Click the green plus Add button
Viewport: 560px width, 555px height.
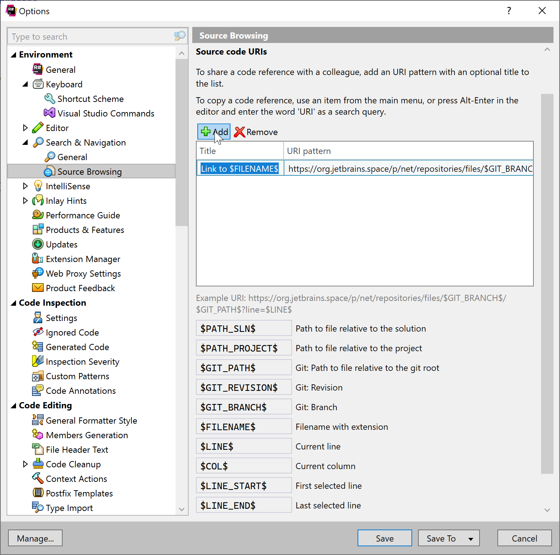click(x=214, y=132)
